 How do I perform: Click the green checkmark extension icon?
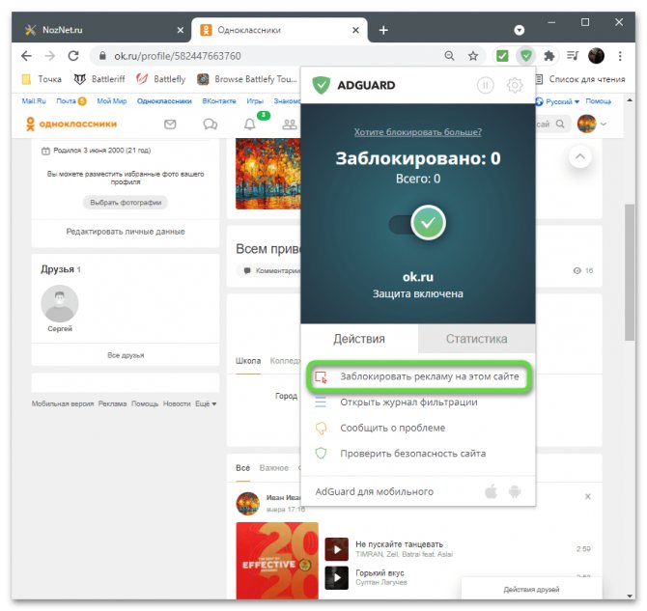click(x=502, y=56)
